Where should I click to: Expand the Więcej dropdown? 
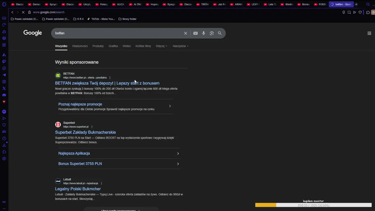click(x=161, y=46)
